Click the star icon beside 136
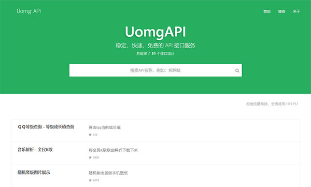 tap(90, 135)
